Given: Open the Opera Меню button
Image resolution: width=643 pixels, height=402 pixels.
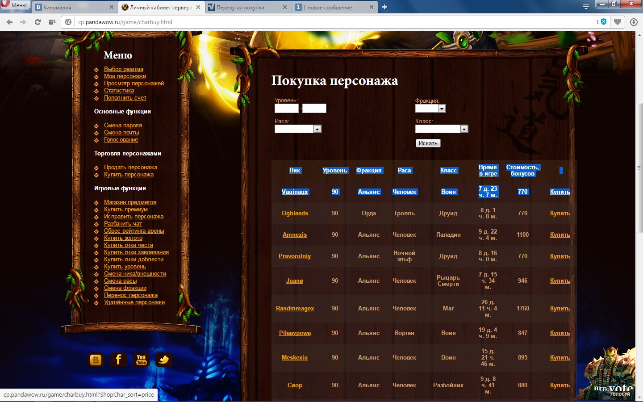Looking at the screenshot, I should point(15,5).
